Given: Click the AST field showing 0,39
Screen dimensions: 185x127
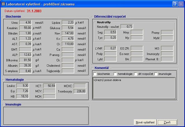Looking at the screenshot, I should pyautogui.click(x=25, y=44).
